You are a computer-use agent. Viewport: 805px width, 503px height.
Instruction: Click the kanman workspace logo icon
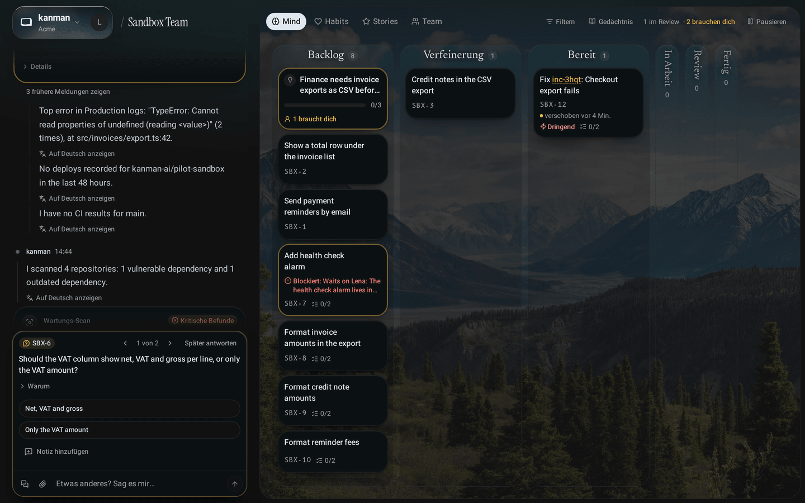26,22
